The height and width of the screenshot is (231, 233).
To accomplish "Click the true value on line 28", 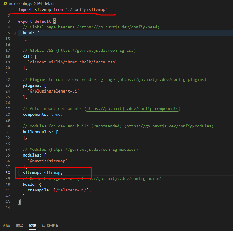I will click(x=56, y=115).
